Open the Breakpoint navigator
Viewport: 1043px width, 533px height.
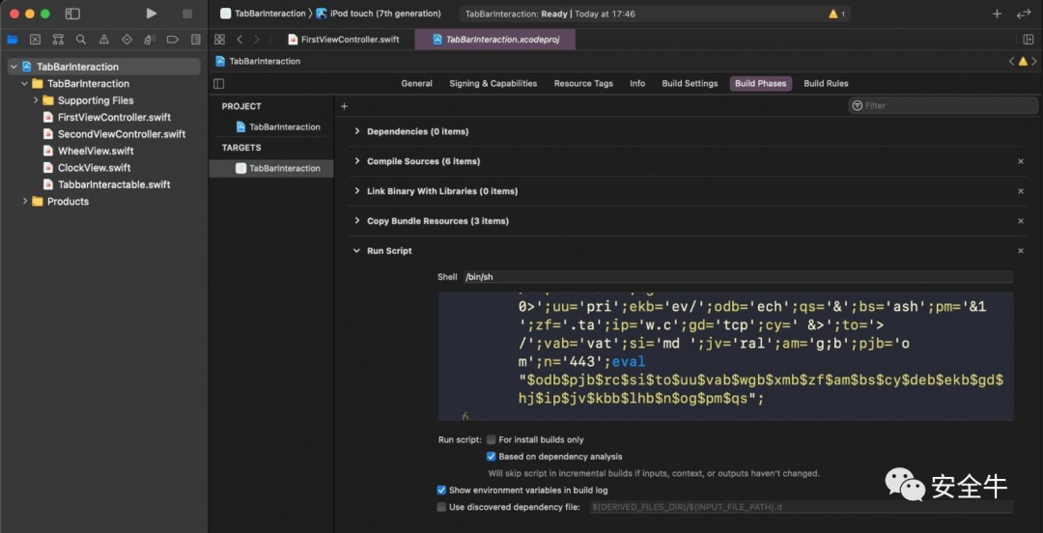(172, 40)
